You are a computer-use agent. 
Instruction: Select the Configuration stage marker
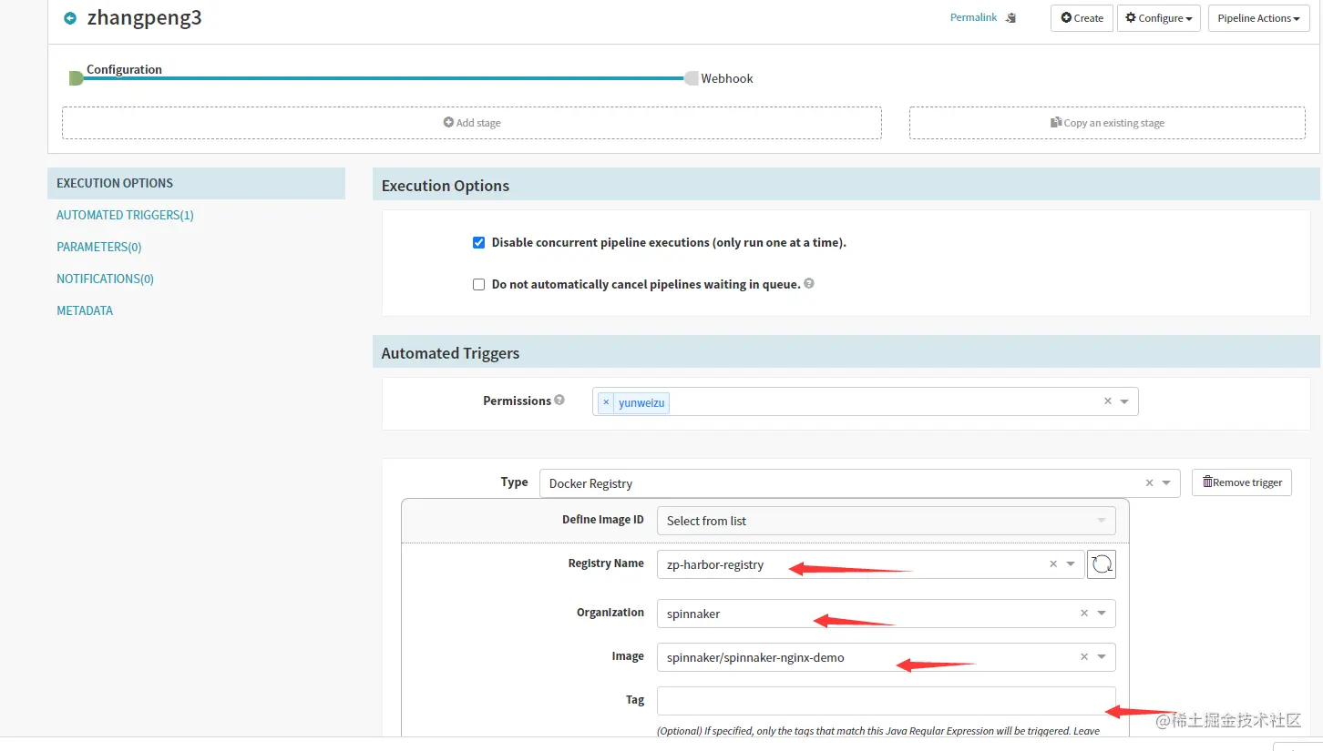pyautogui.click(x=77, y=78)
